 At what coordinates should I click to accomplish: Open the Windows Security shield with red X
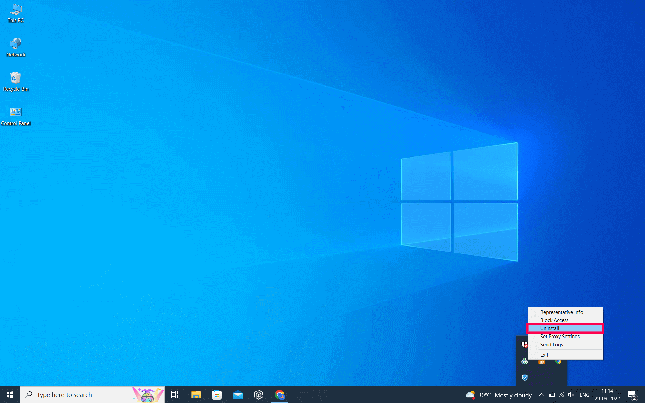coord(525,344)
